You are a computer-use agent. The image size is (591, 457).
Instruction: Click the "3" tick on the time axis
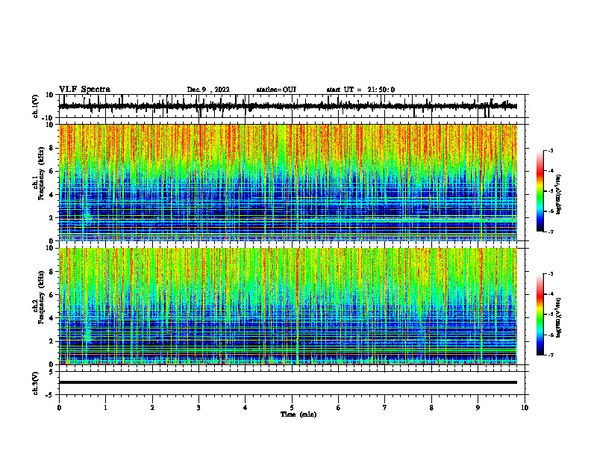(198, 408)
